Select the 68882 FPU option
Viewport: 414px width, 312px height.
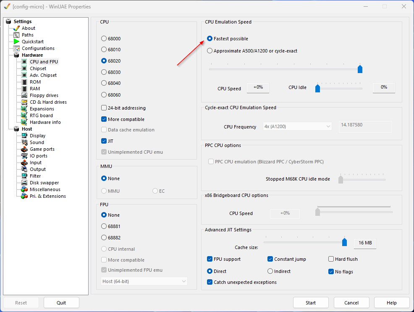[x=104, y=238]
